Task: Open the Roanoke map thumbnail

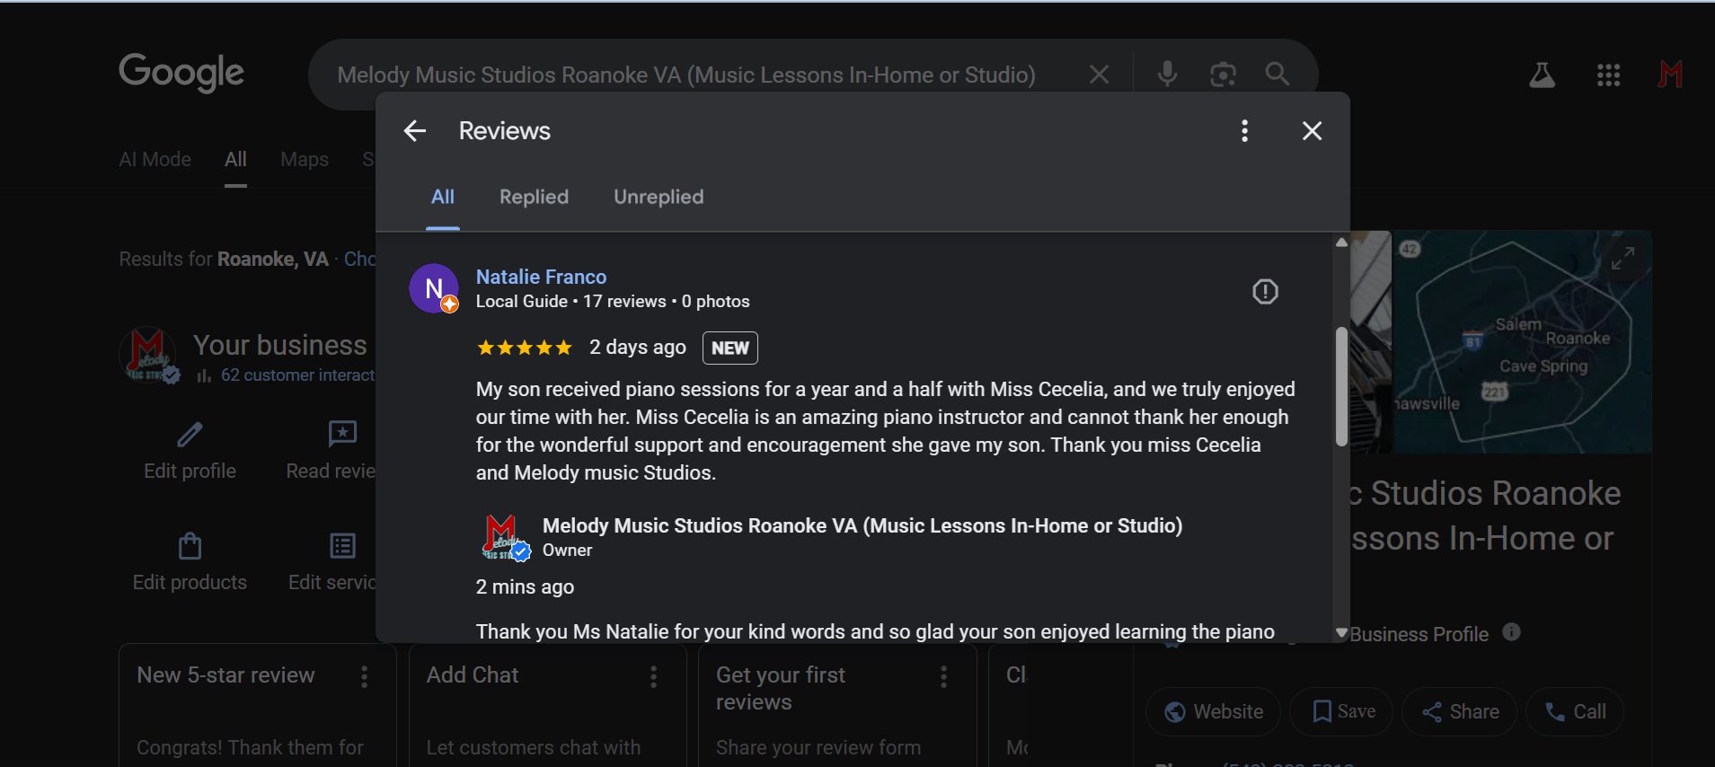Action: pos(1521,342)
